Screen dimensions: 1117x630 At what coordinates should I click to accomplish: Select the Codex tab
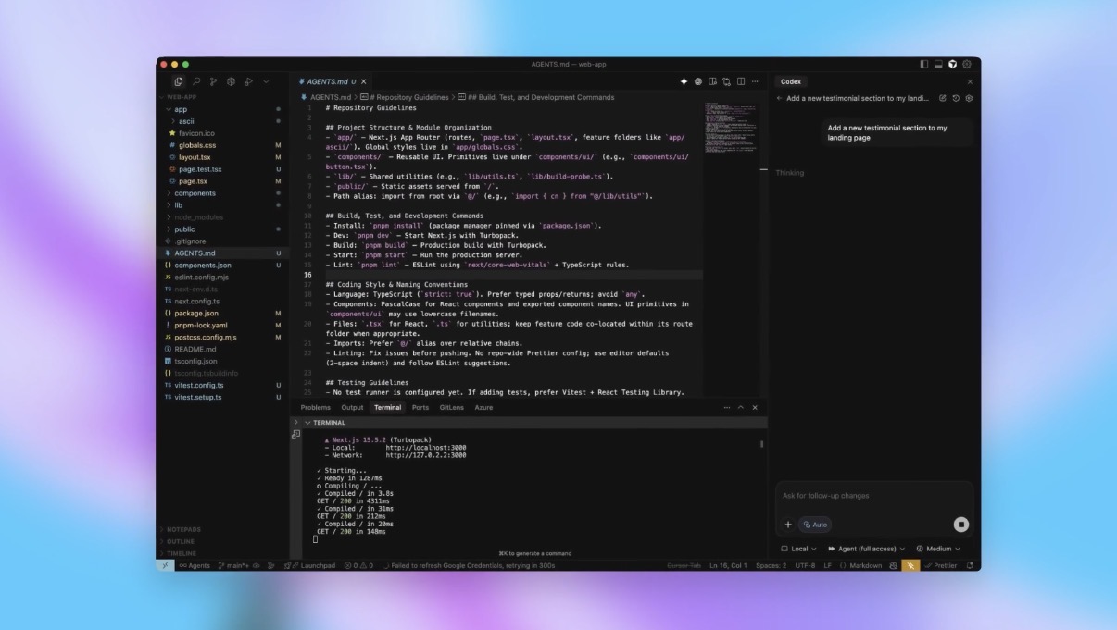790,81
